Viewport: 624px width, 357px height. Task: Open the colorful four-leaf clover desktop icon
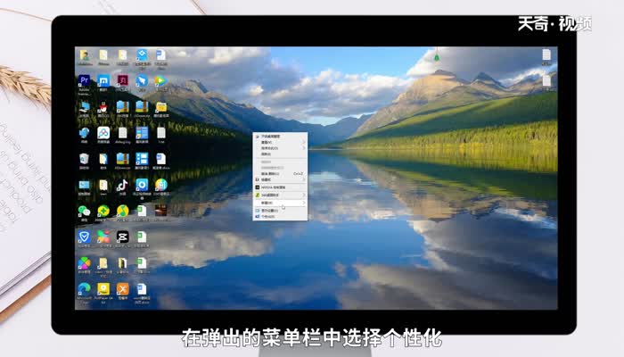[84, 263]
